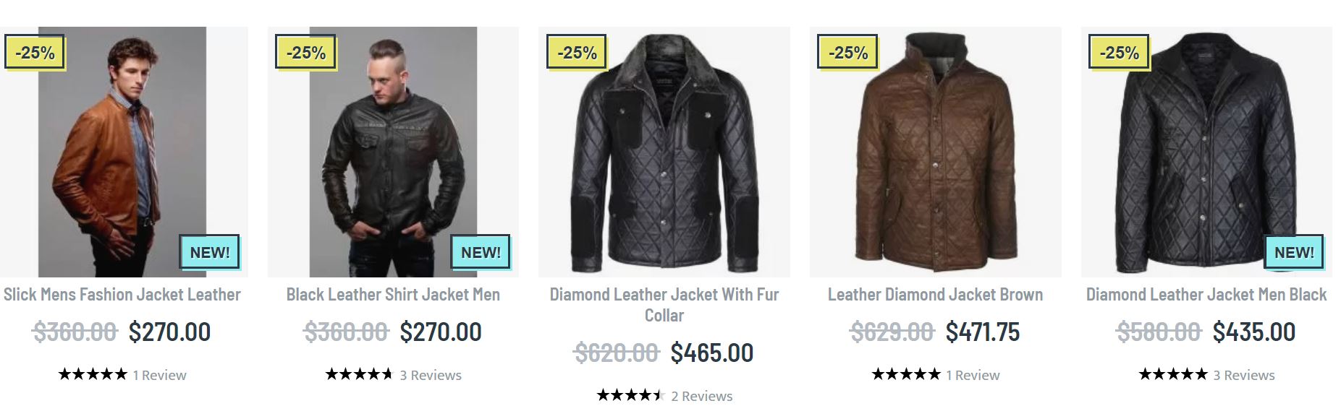The height and width of the screenshot is (406, 1341).
Task: Open the Black Leather Shirt Jacket Men photo
Action: pos(393,152)
